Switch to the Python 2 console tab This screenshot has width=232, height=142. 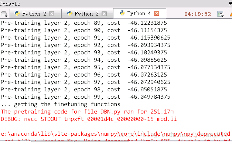tap(35, 14)
